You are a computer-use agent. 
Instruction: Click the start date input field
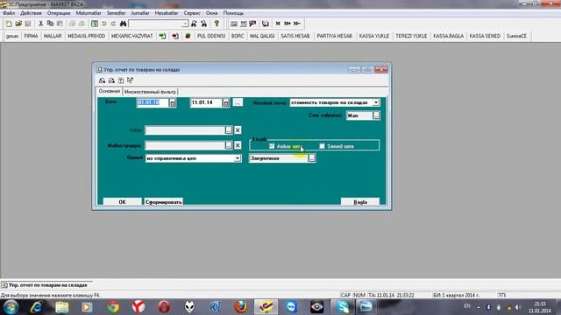point(153,103)
